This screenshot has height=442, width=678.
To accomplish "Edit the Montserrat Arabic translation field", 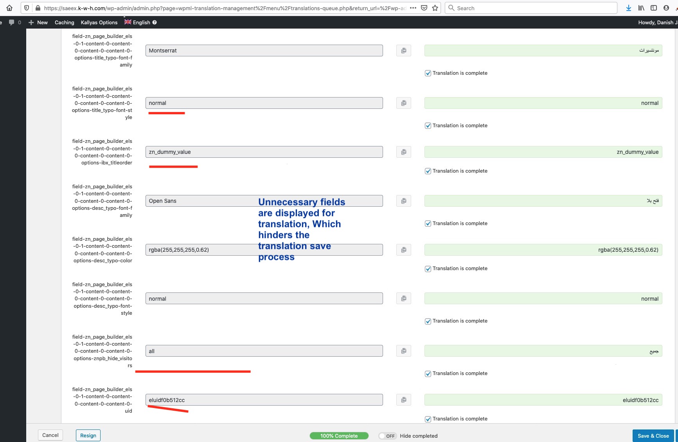I will pos(543,51).
